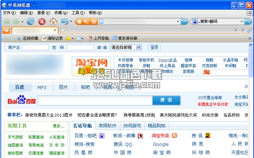The image size is (254, 158).
Task: Click 清除记录 in the favorites bar
Action: (52, 38)
